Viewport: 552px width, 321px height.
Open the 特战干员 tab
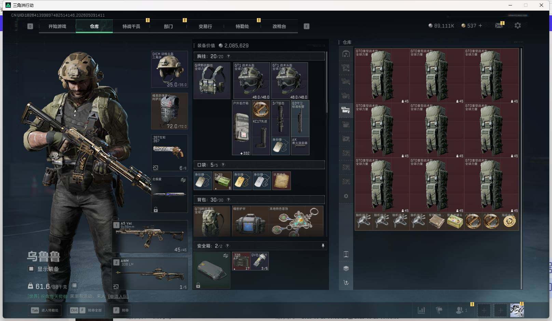(x=131, y=26)
